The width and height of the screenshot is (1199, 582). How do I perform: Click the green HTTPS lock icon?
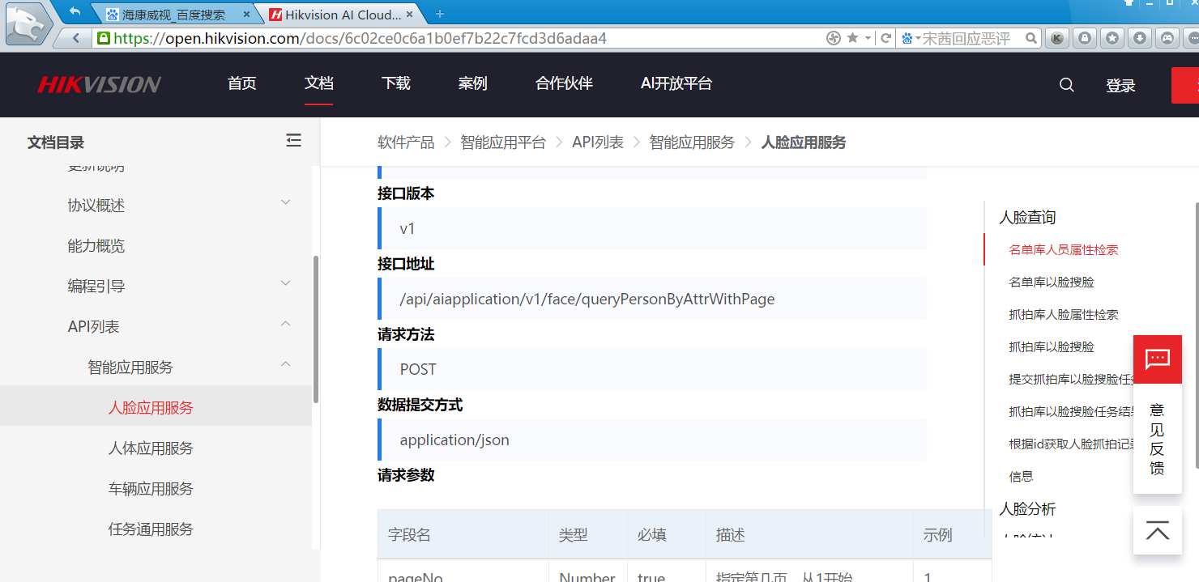tap(103, 38)
